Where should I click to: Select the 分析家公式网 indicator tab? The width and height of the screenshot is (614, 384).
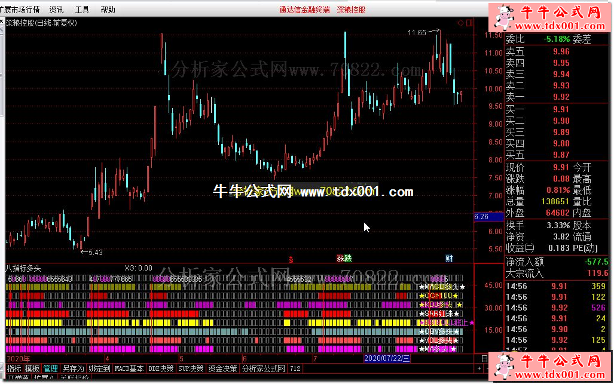pos(264,368)
